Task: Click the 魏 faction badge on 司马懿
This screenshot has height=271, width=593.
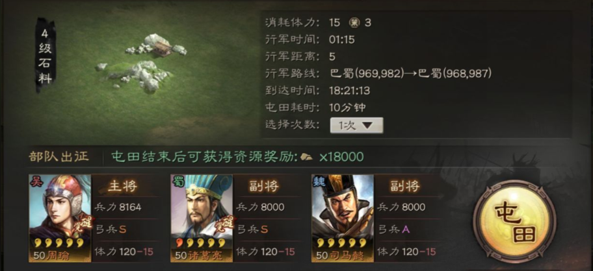Action: 319,182
